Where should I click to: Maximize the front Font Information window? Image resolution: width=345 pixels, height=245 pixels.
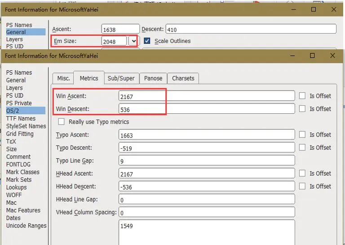312,56
